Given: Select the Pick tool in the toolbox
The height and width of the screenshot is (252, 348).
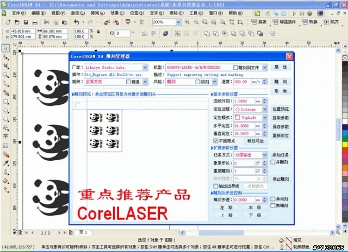Looking at the screenshot, I should point(6,48).
